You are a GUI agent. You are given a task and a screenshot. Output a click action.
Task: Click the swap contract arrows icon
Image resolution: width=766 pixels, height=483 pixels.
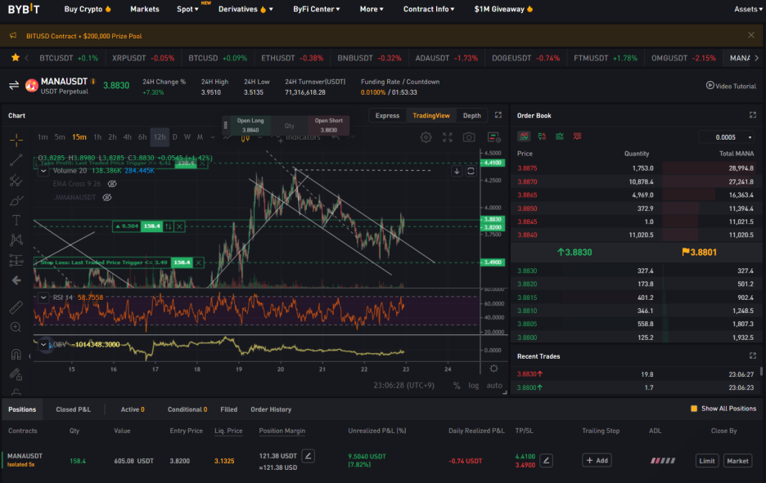[x=14, y=86]
